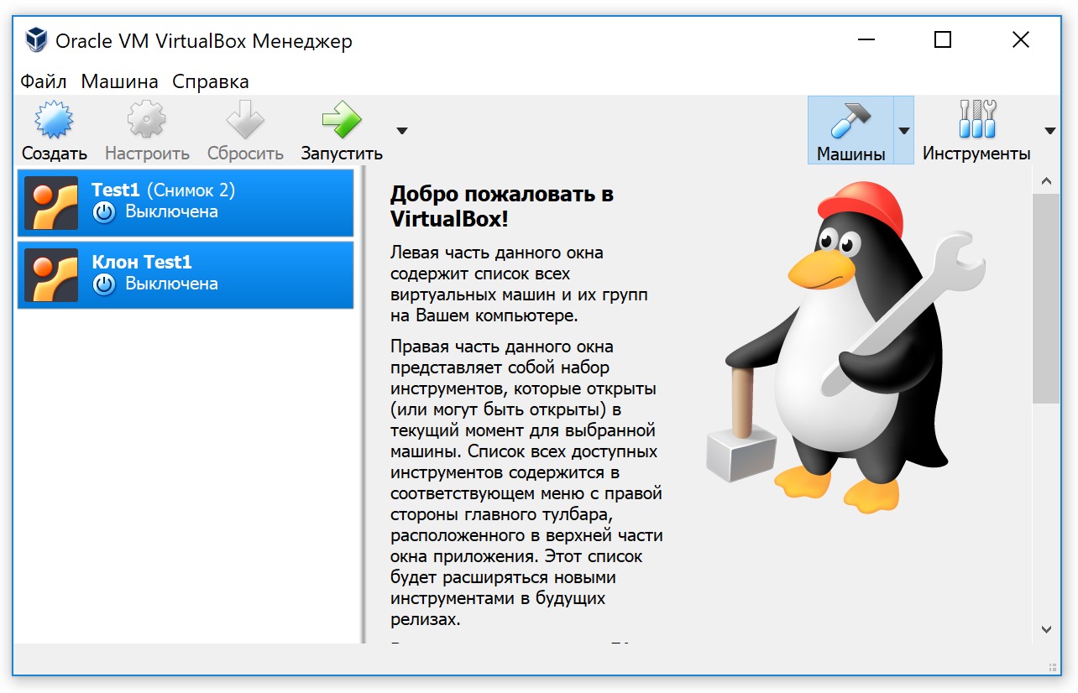Open the Запустить dropdown arrow
The width and height of the screenshot is (1078, 693).
[402, 131]
